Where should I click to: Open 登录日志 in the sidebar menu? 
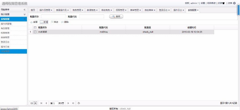click(x=14, y=42)
